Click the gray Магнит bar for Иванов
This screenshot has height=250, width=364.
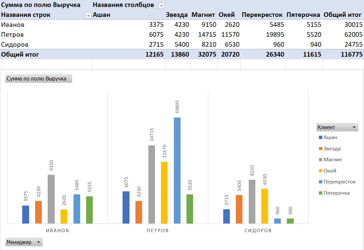pyautogui.click(x=51, y=199)
